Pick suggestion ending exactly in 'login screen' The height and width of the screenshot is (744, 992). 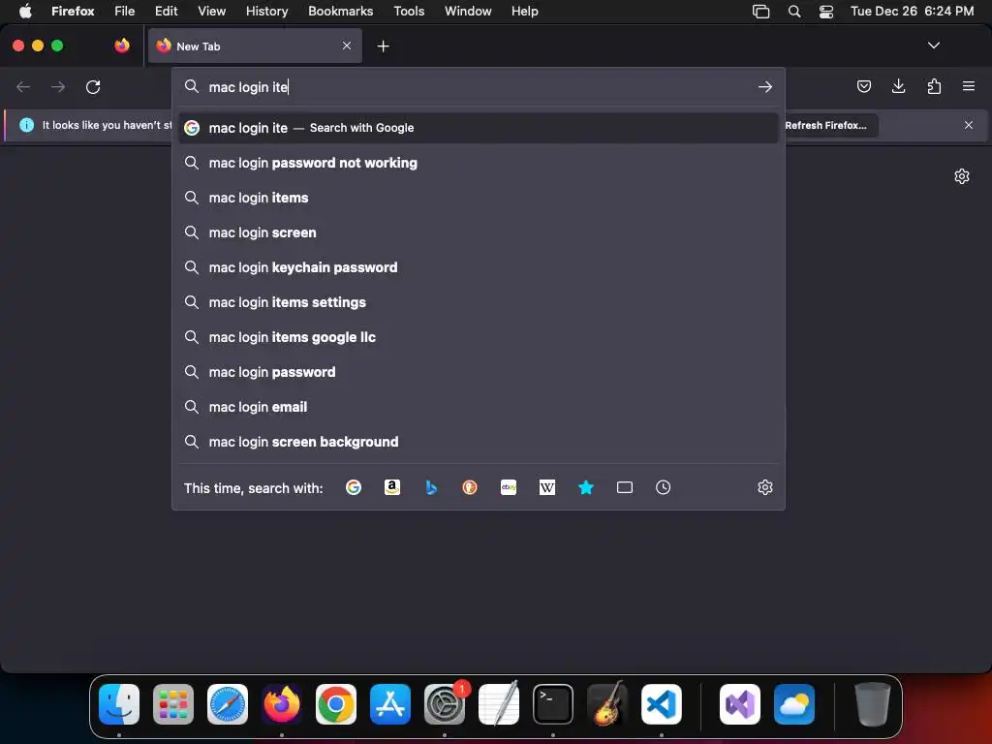pos(478,232)
